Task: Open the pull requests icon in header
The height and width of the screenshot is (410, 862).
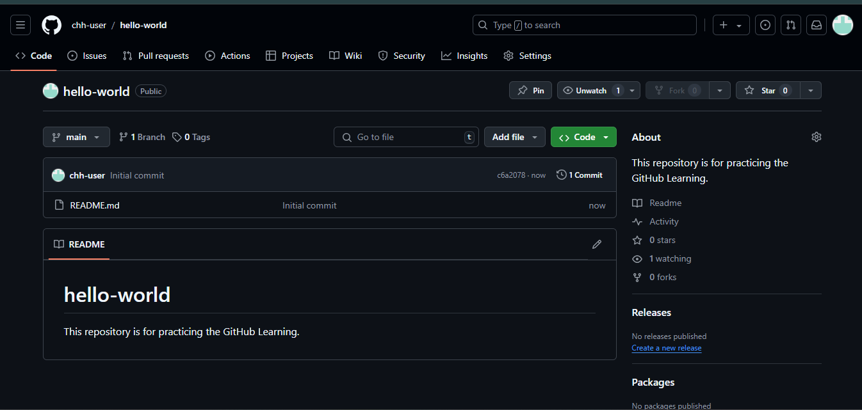Action: [x=790, y=25]
